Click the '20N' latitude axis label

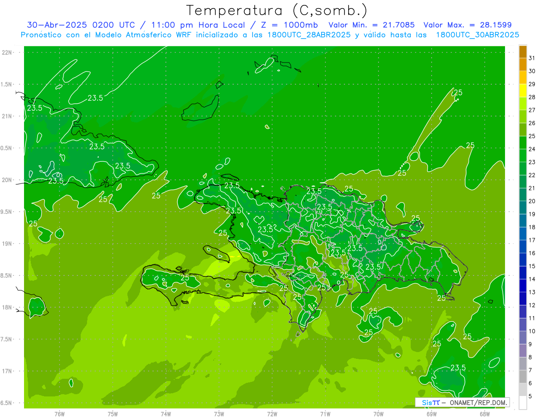7,180
